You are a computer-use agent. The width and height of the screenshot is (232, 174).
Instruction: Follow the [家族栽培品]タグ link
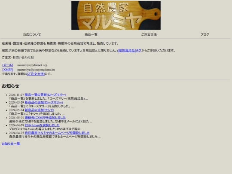(x=129, y=50)
